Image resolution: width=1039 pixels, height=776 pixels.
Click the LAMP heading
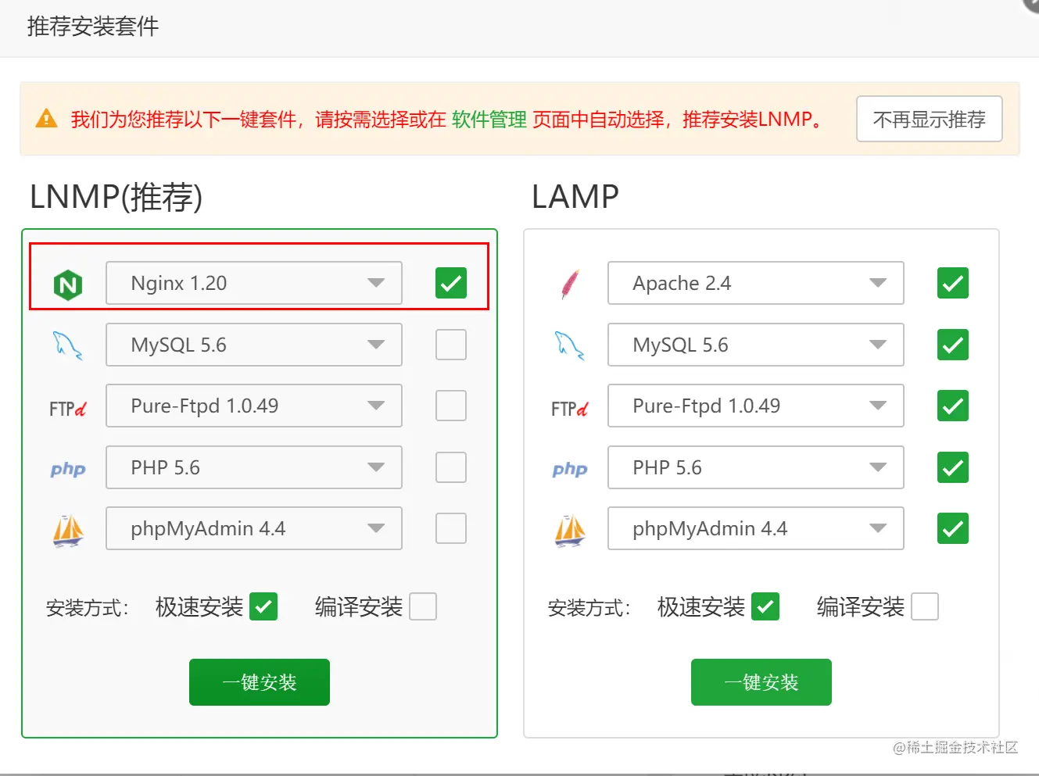click(x=575, y=197)
